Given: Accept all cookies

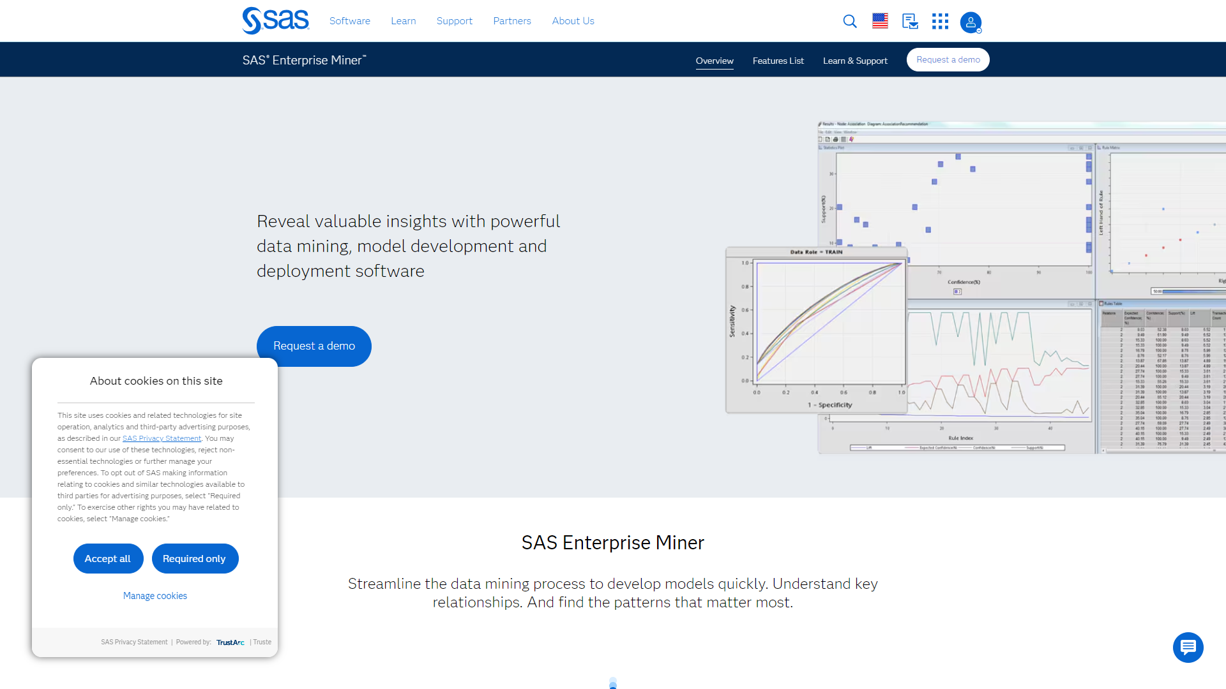Looking at the screenshot, I should 108,558.
